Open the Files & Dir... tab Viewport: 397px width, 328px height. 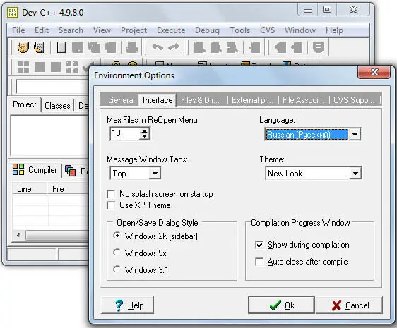(x=201, y=100)
